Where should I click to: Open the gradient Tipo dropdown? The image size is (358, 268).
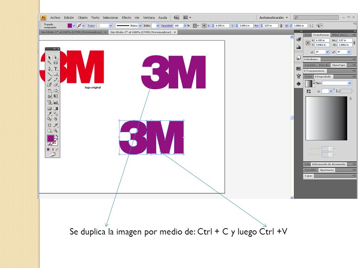(349, 83)
